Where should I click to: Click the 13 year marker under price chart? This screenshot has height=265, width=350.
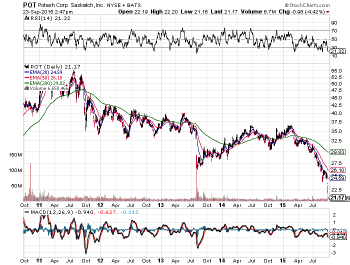(x=160, y=205)
